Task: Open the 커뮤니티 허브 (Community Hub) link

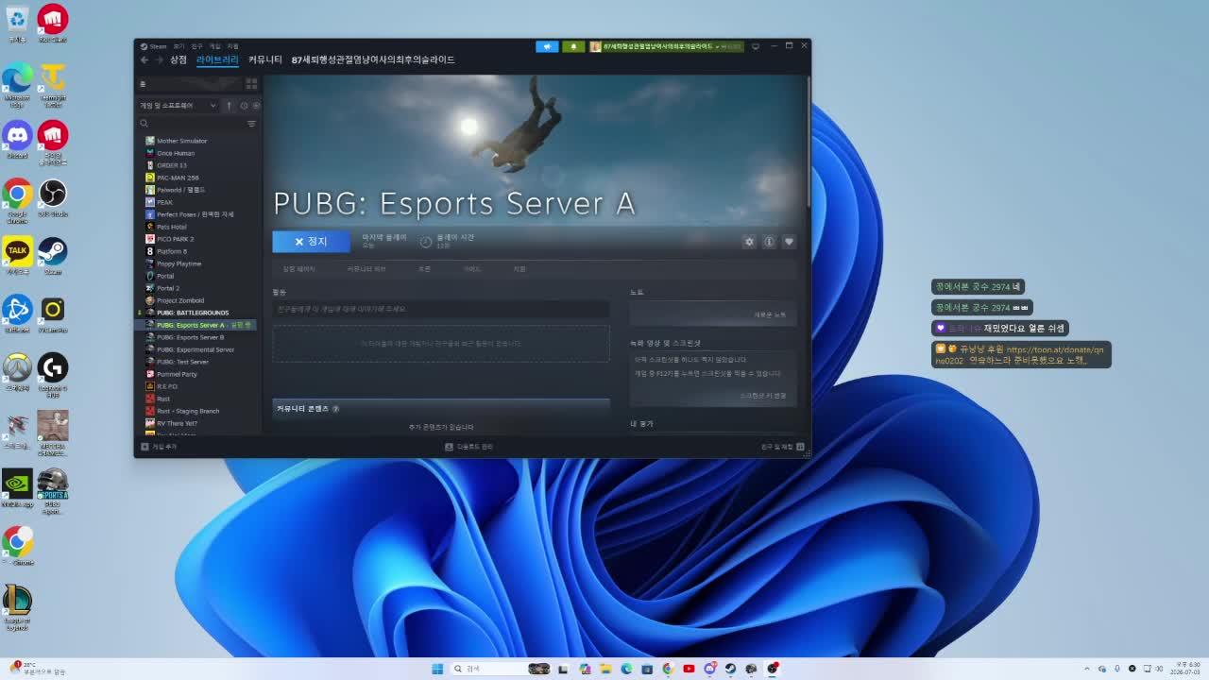Action: [x=366, y=269]
